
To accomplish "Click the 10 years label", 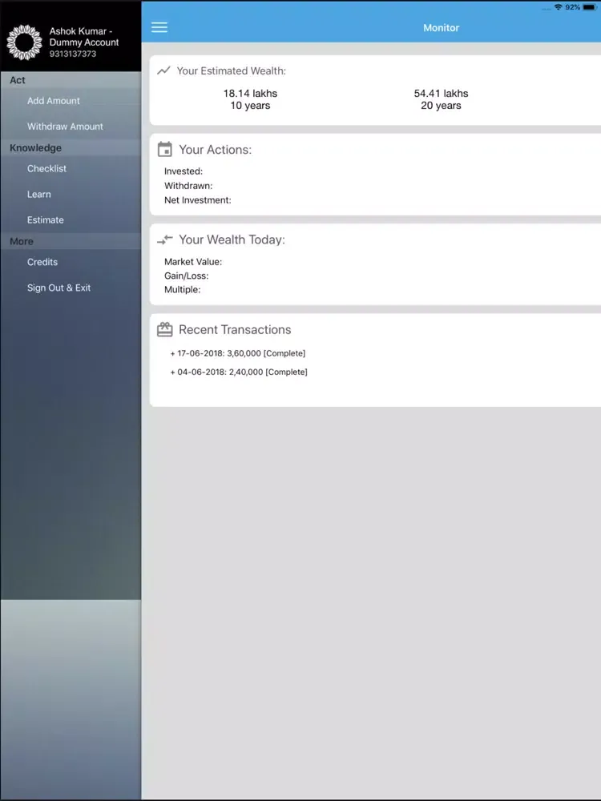I will 250,106.
